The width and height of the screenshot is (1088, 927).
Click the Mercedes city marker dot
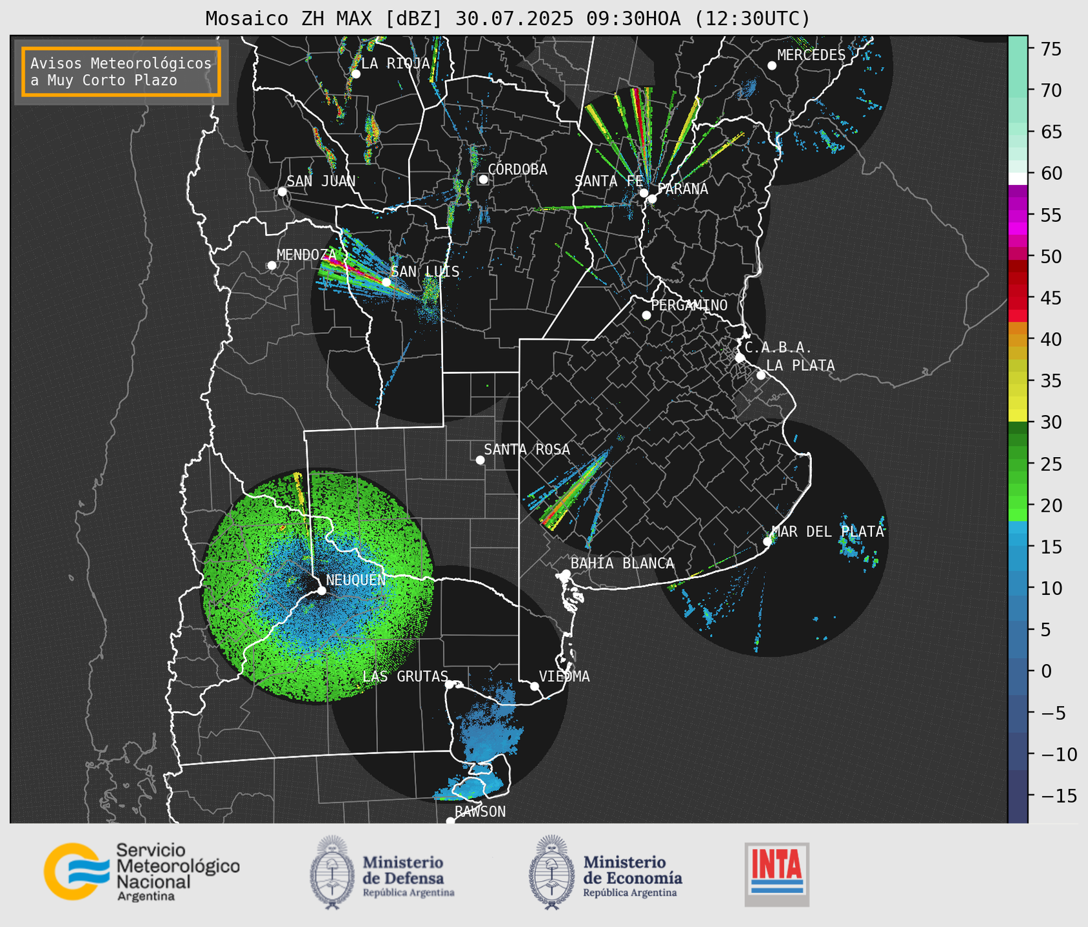click(x=771, y=66)
